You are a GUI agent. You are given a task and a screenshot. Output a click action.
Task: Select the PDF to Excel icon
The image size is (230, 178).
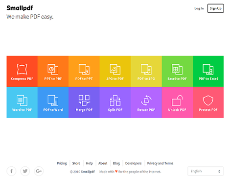click(208, 69)
